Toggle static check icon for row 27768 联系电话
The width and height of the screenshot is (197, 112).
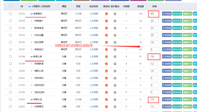[106, 28]
